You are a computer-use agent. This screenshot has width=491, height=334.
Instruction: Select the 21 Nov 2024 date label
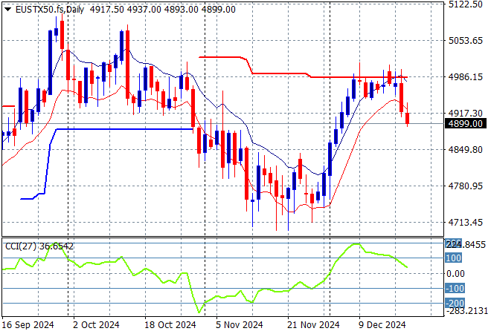pos(315,325)
